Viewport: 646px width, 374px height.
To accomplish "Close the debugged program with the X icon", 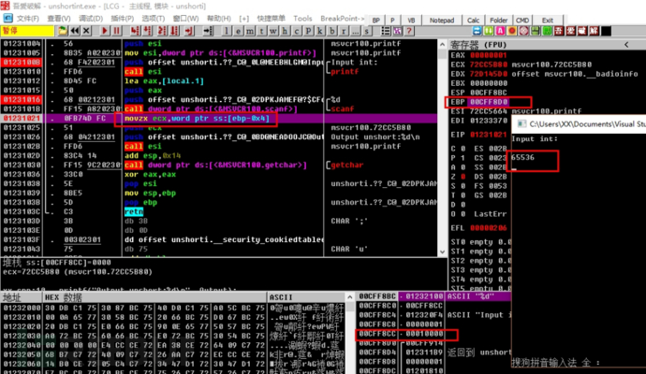I will click(86, 31).
